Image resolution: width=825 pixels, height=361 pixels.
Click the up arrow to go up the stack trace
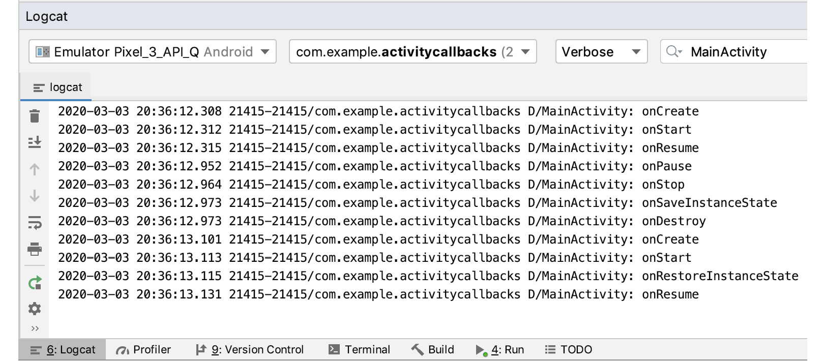click(x=35, y=169)
